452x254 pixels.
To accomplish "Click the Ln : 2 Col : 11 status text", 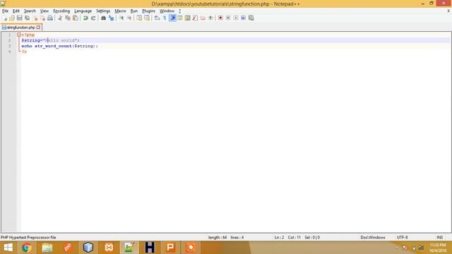I will [x=287, y=237].
